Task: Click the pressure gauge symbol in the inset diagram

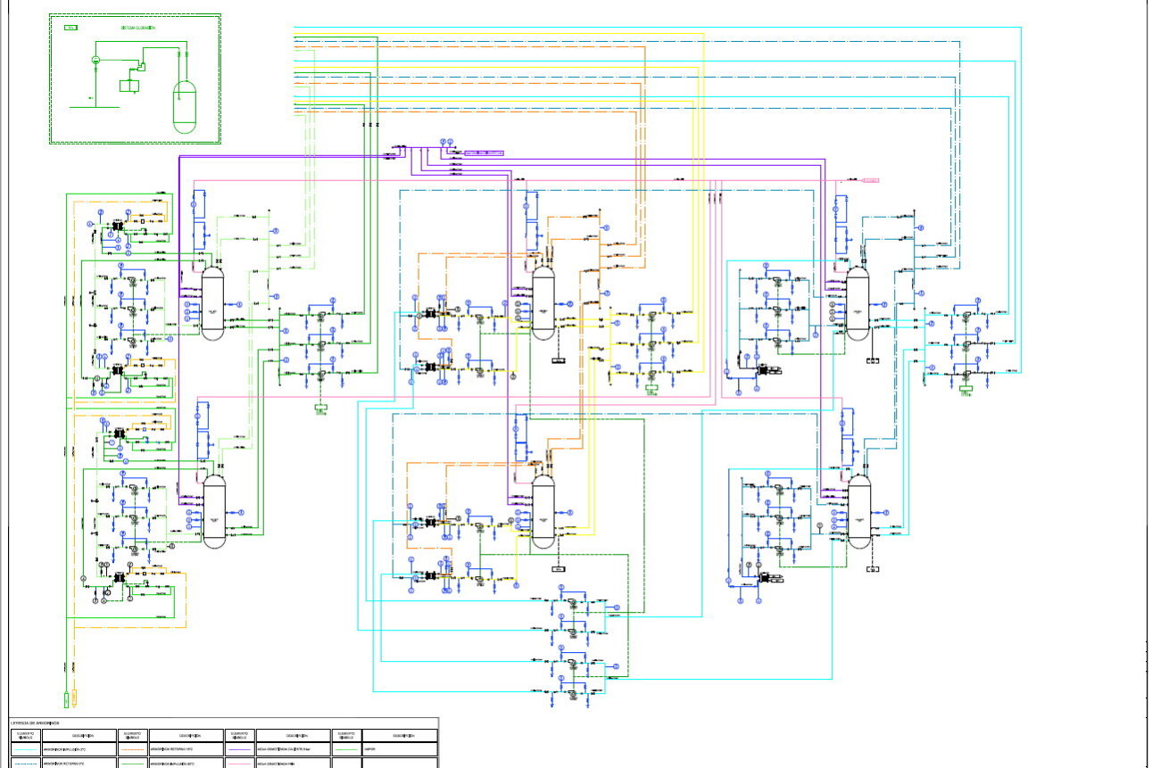Action: pos(95,60)
